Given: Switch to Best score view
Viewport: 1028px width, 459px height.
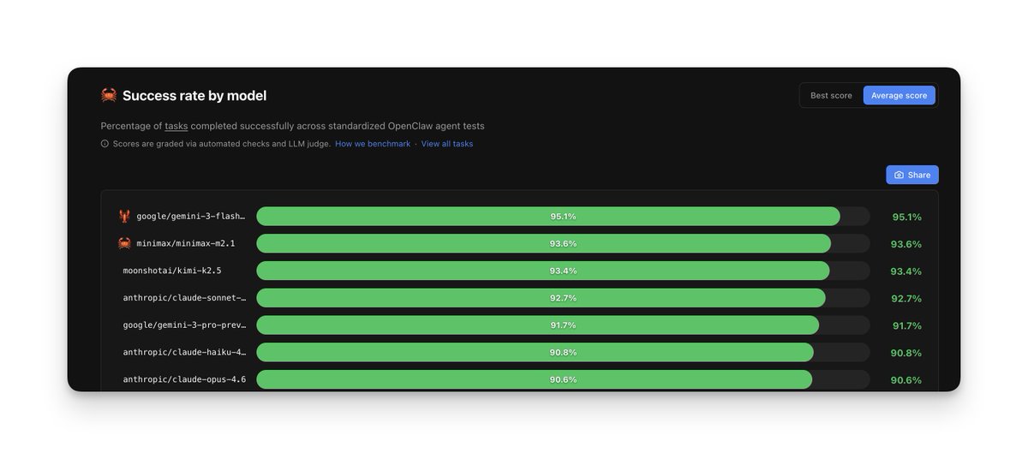Looking at the screenshot, I should pos(831,95).
